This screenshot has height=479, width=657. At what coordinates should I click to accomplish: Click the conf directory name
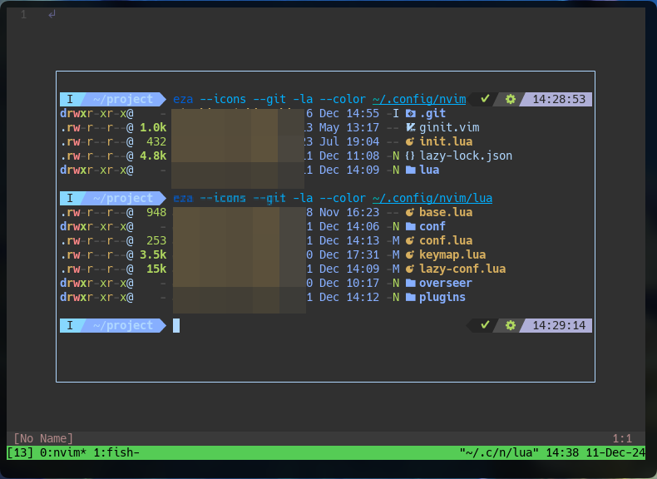[x=432, y=227]
